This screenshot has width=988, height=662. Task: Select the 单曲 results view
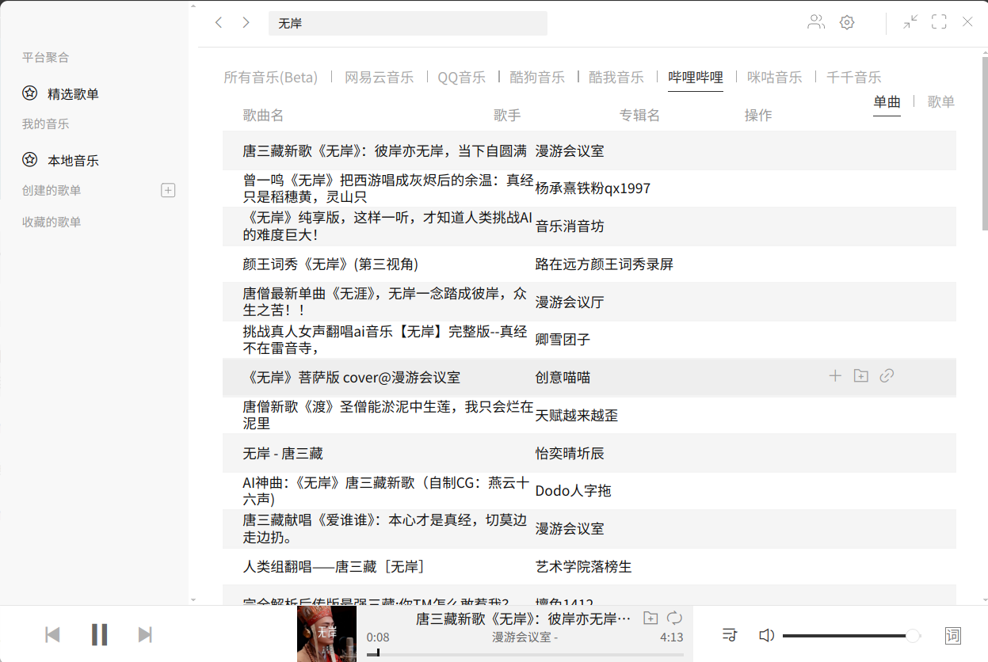(887, 101)
